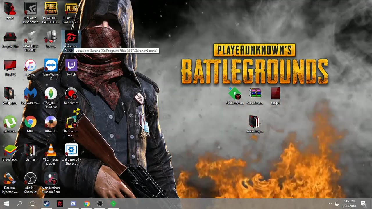Expand the hidden system tray icons chevron
The image size is (372, 209).
click(330, 203)
